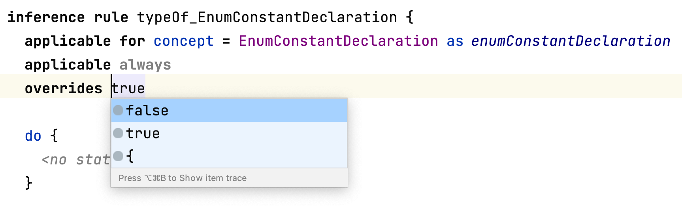Click the gray circle icon beside true suggestion
Image resolution: width=682 pixels, height=215 pixels.
[118, 133]
